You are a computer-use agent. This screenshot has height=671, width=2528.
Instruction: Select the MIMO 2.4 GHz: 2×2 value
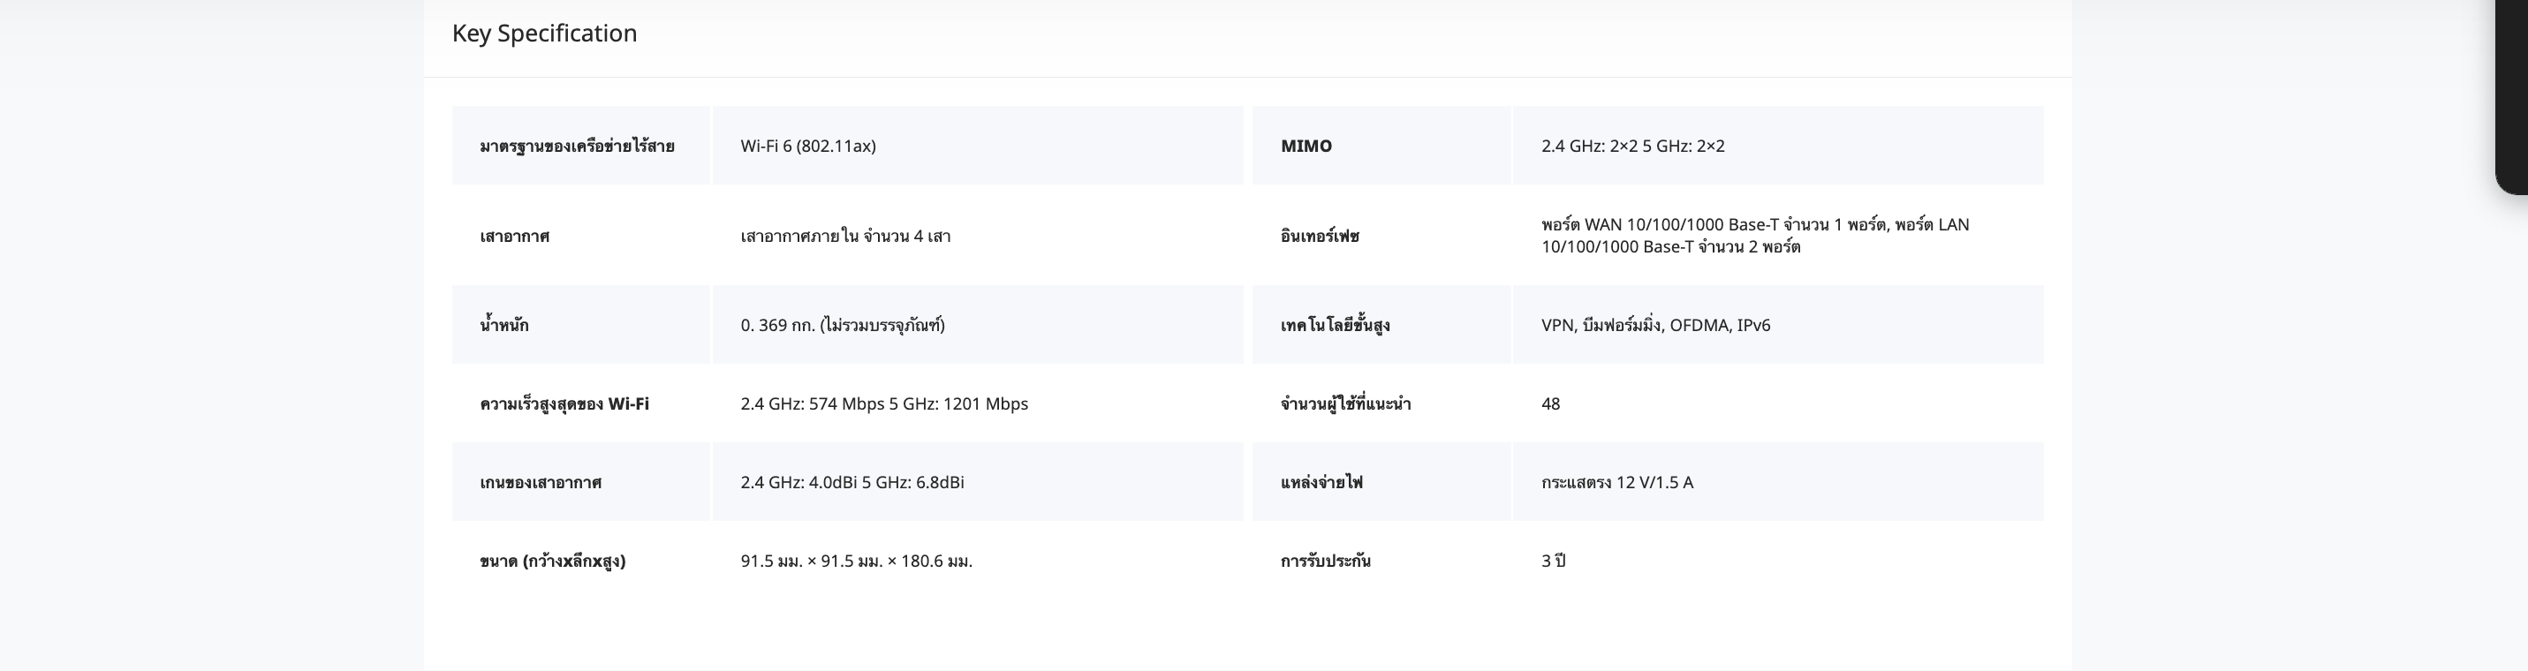[1632, 147]
